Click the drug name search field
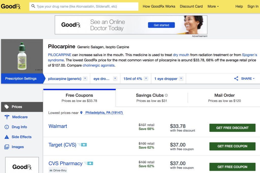Image resolution: width=260 pixels, height=173 pixels. pyautogui.click(x=86, y=6)
